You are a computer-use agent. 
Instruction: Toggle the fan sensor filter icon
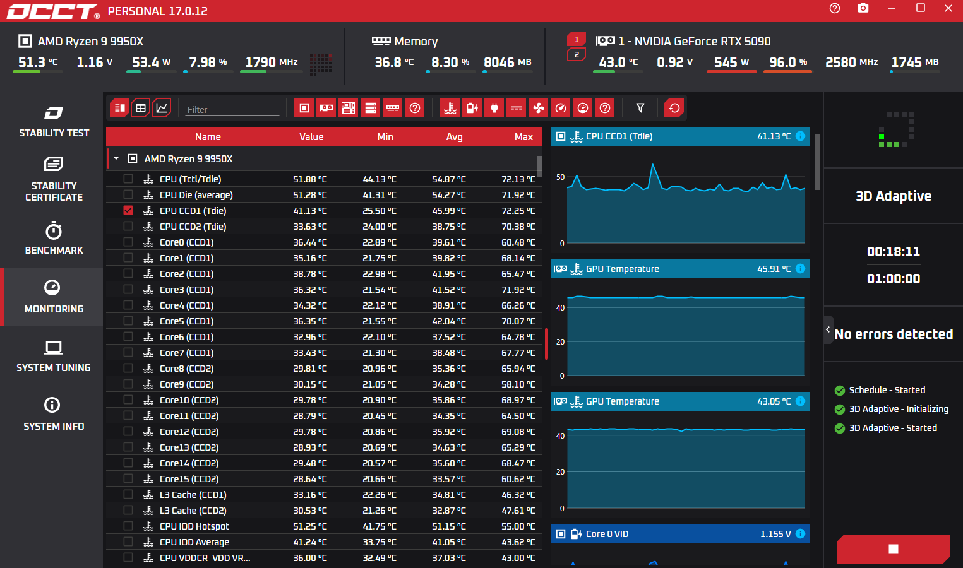click(539, 108)
